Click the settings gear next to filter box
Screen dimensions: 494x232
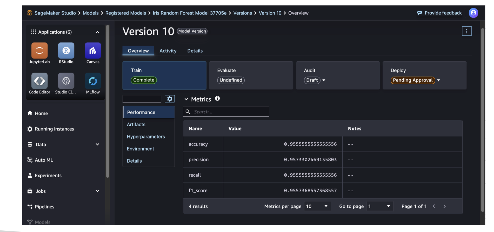click(x=170, y=99)
